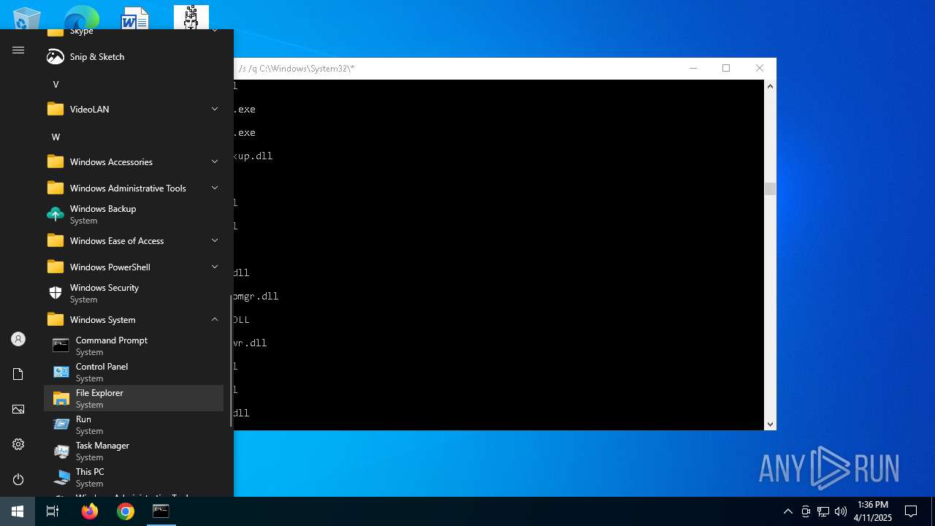This screenshot has width=935, height=526.
Task: Open Windows Administrative Tools folder
Action: point(134,188)
